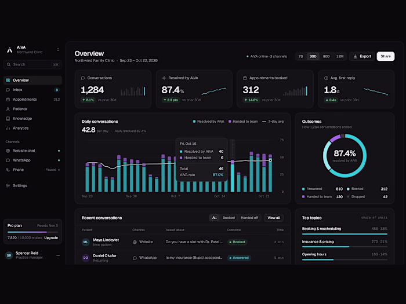Click the Export button
406x304 pixels.
(362, 56)
